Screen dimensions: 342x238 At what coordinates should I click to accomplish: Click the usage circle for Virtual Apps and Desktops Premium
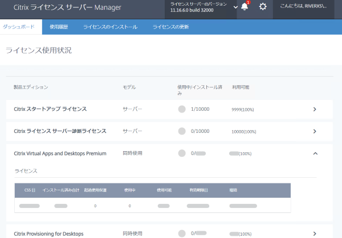182,153
